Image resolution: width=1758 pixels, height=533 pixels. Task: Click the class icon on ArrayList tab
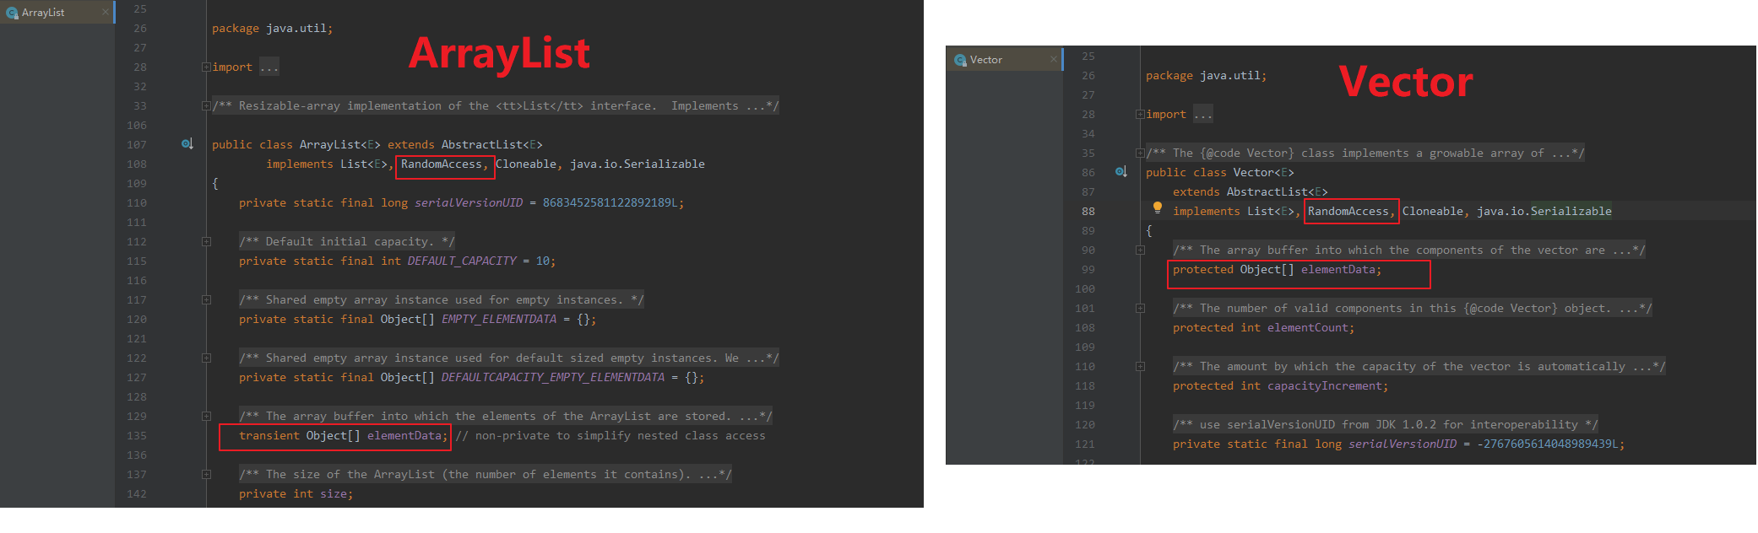pos(12,13)
